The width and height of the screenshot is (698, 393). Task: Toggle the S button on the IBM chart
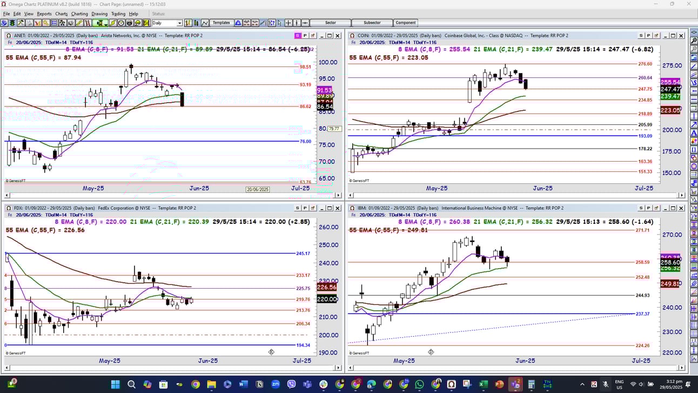pyautogui.click(x=641, y=208)
